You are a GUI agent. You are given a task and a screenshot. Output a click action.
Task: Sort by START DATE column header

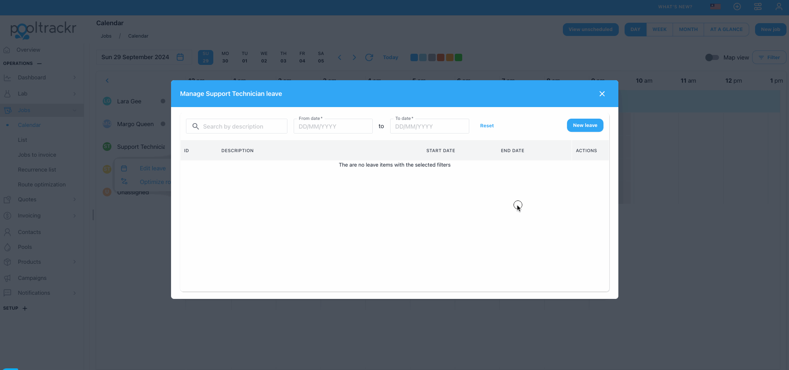441,150
